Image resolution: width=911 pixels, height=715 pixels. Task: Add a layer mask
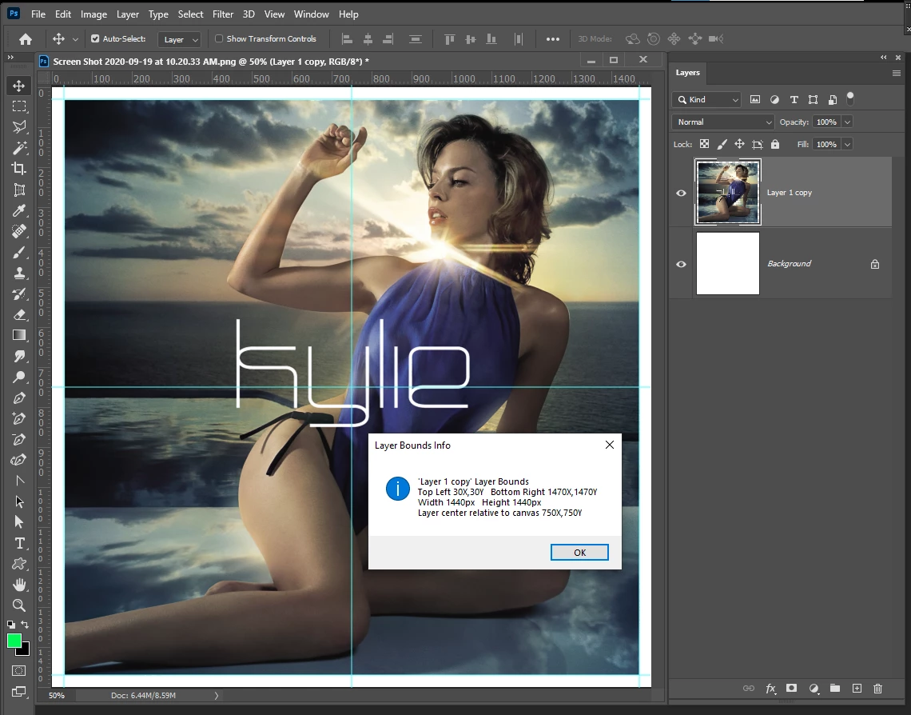(x=791, y=688)
